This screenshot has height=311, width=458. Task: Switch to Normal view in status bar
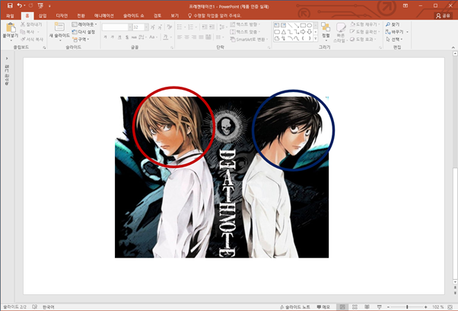pos(342,307)
